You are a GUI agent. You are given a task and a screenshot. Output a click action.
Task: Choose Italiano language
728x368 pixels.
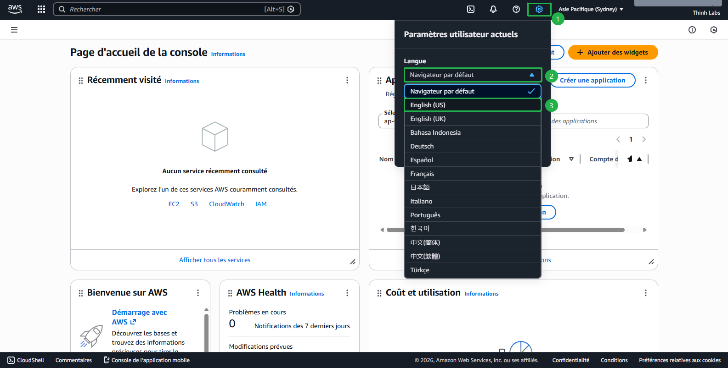click(473, 201)
